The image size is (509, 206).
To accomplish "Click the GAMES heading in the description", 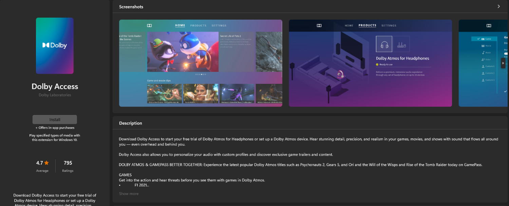I will (x=125, y=175).
